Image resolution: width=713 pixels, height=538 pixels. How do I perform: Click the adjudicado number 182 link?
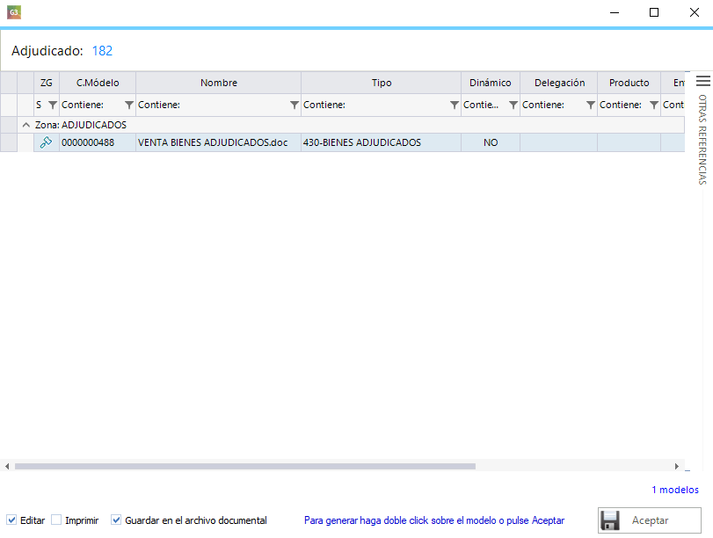[x=102, y=51]
